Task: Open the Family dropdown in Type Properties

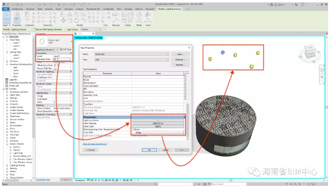Action: click(x=132, y=54)
